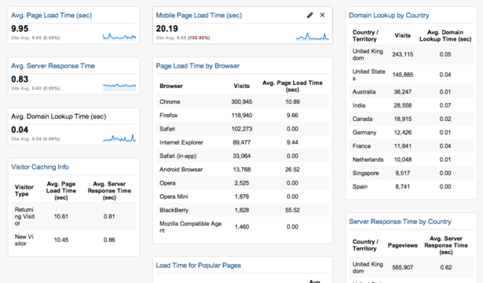Select the India row in Domain Lookup table

pyautogui.click(x=412, y=105)
